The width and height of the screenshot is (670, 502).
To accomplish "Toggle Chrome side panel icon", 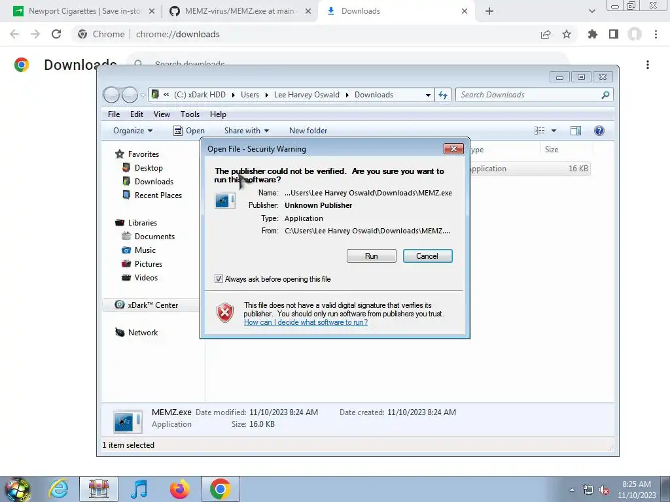I will coord(614,34).
